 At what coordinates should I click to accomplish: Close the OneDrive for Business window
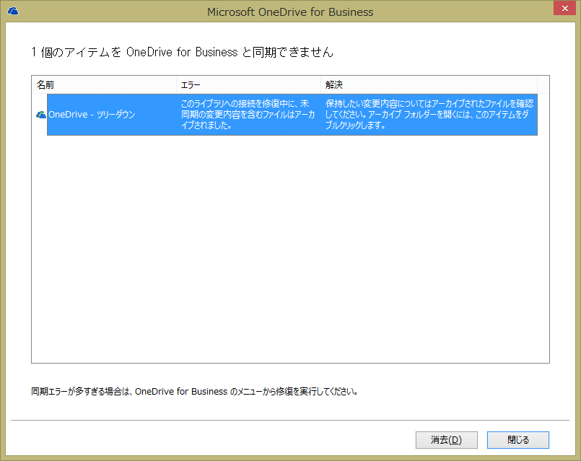(564, 8)
